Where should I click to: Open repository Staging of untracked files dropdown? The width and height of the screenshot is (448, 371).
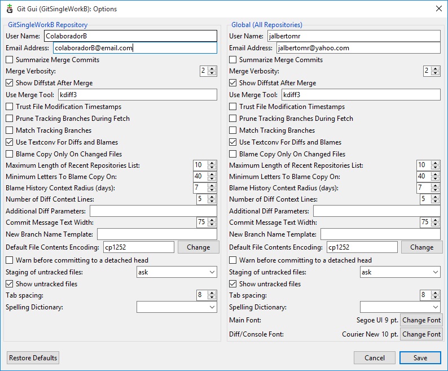click(177, 272)
